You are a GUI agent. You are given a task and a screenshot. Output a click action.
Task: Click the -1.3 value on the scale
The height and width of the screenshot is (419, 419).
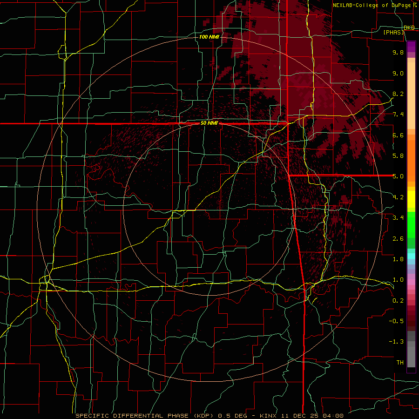tap(396, 342)
